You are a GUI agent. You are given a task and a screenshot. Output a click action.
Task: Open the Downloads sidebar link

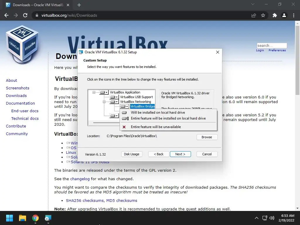pyautogui.click(x=16, y=96)
